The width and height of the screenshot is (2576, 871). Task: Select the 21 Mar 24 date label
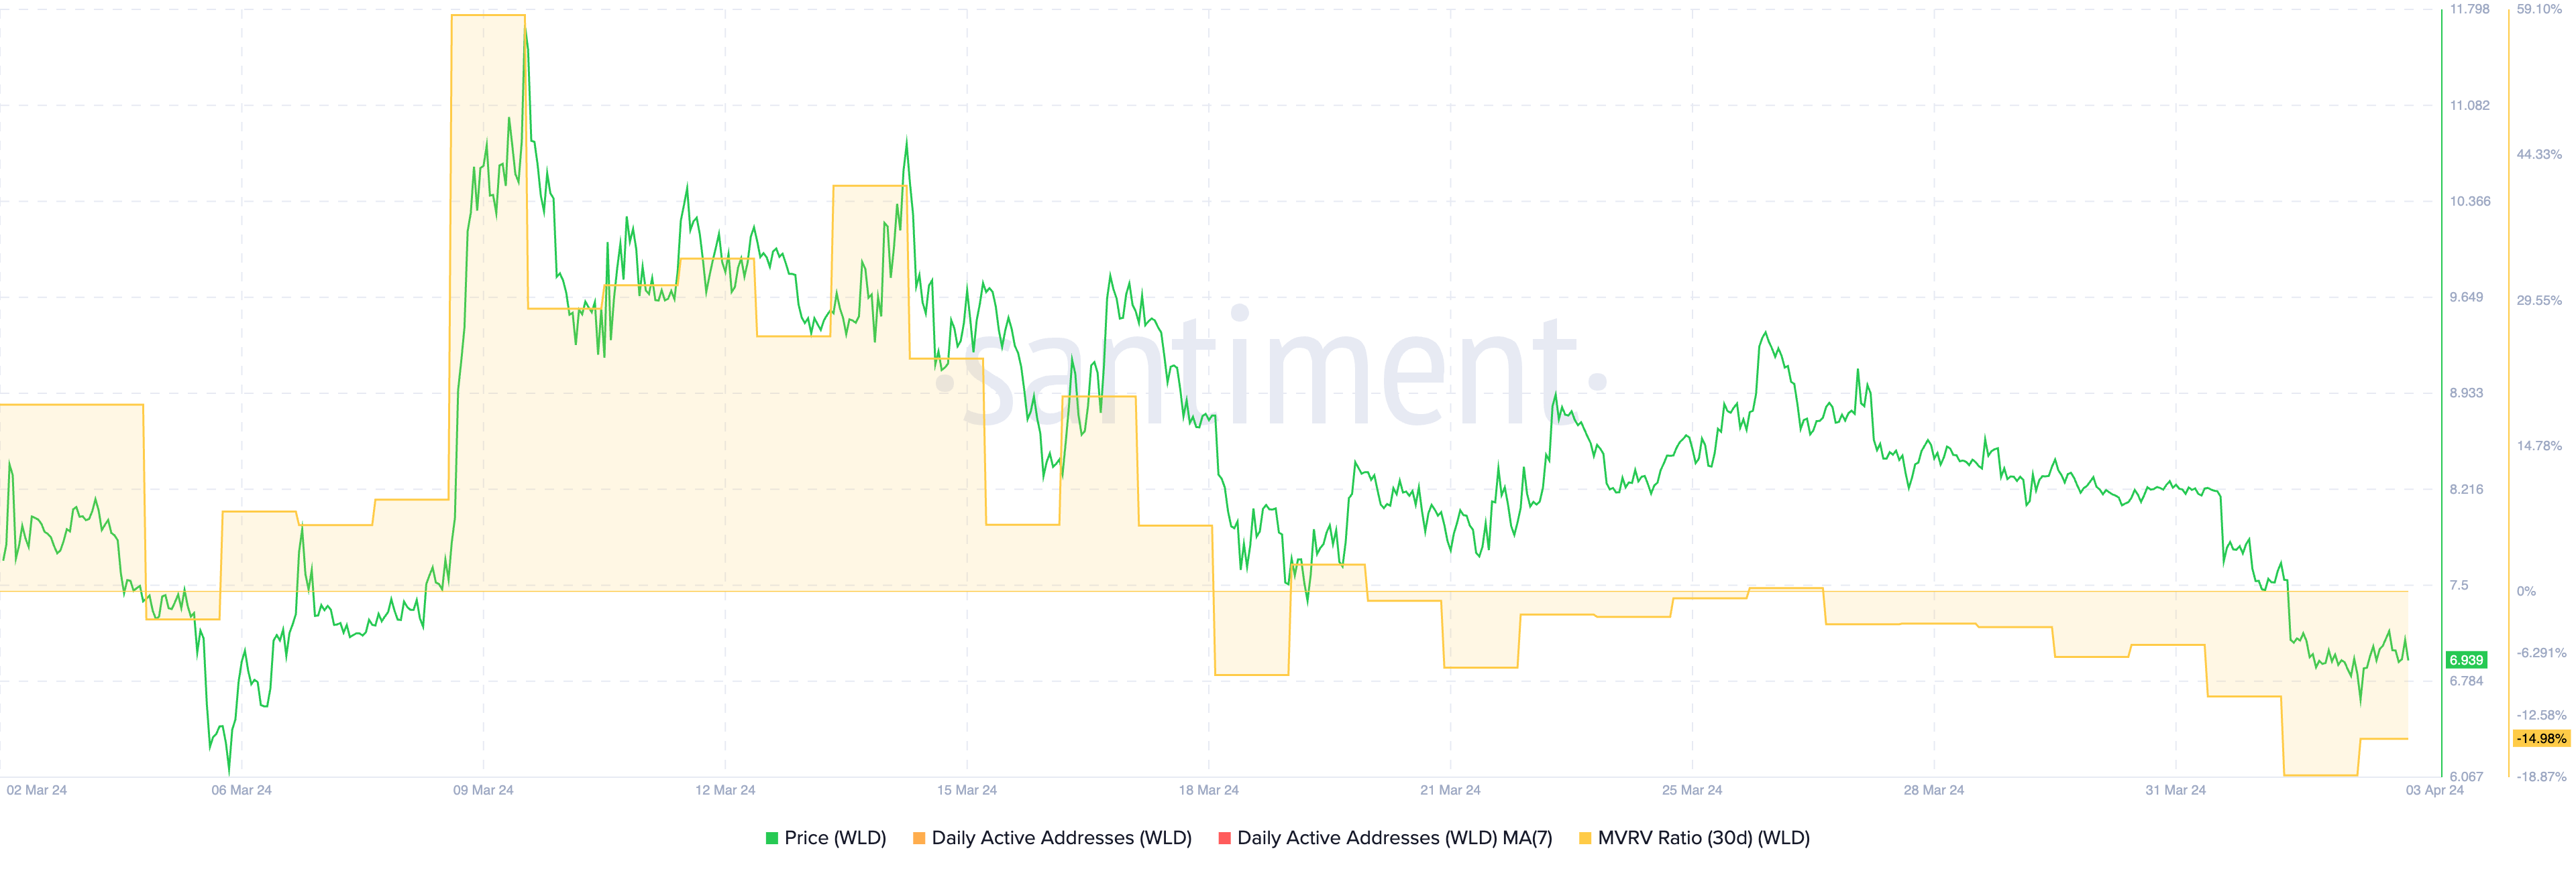point(1450,790)
